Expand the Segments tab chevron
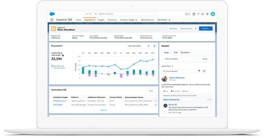Viewport: 265px width, 138px height. click(x=94, y=20)
